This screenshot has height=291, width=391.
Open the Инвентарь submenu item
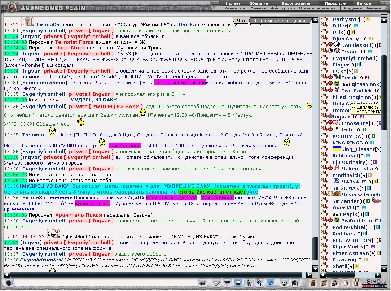(235, 8)
